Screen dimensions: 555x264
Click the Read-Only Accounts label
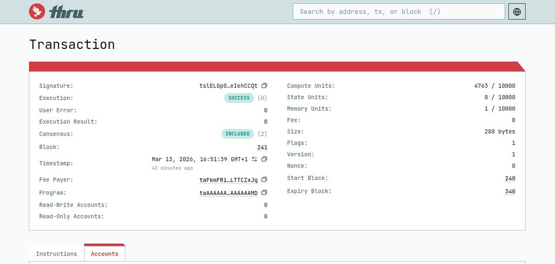72,216
